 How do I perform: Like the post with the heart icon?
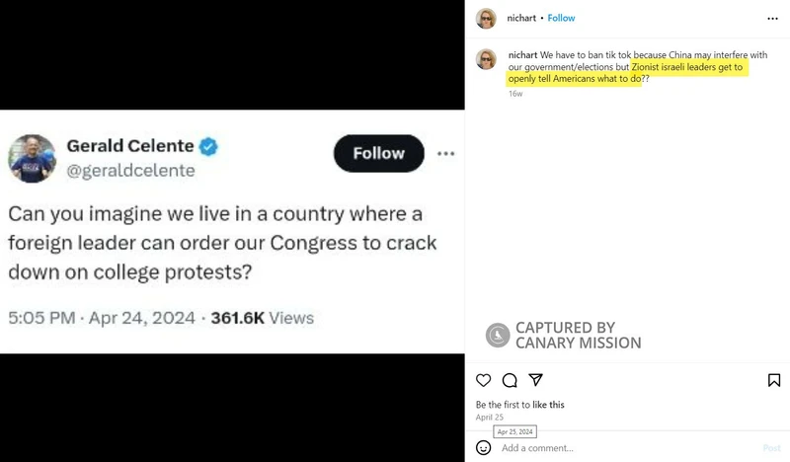point(484,380)
